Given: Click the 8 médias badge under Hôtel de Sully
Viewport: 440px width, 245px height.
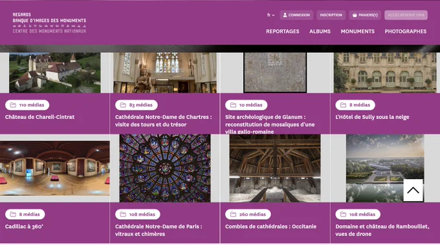Looking at the screenshot, I should pyautogui.click(x=355, y=105).
